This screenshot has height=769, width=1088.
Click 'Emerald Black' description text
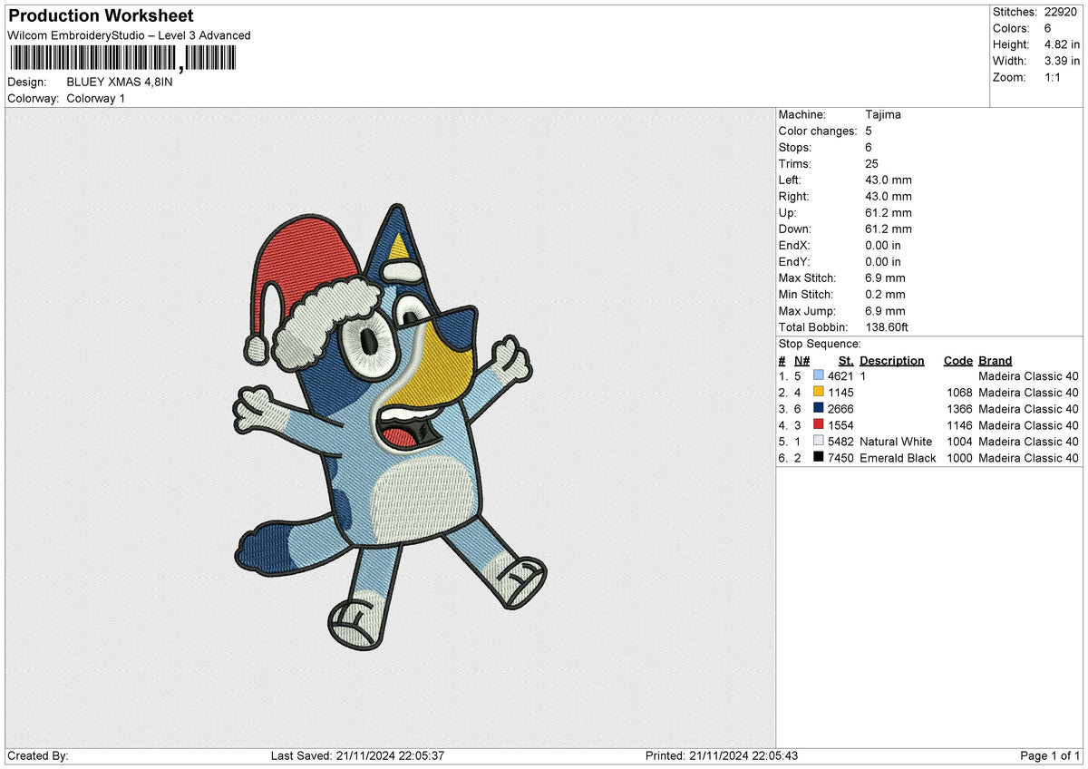point(898,458)
